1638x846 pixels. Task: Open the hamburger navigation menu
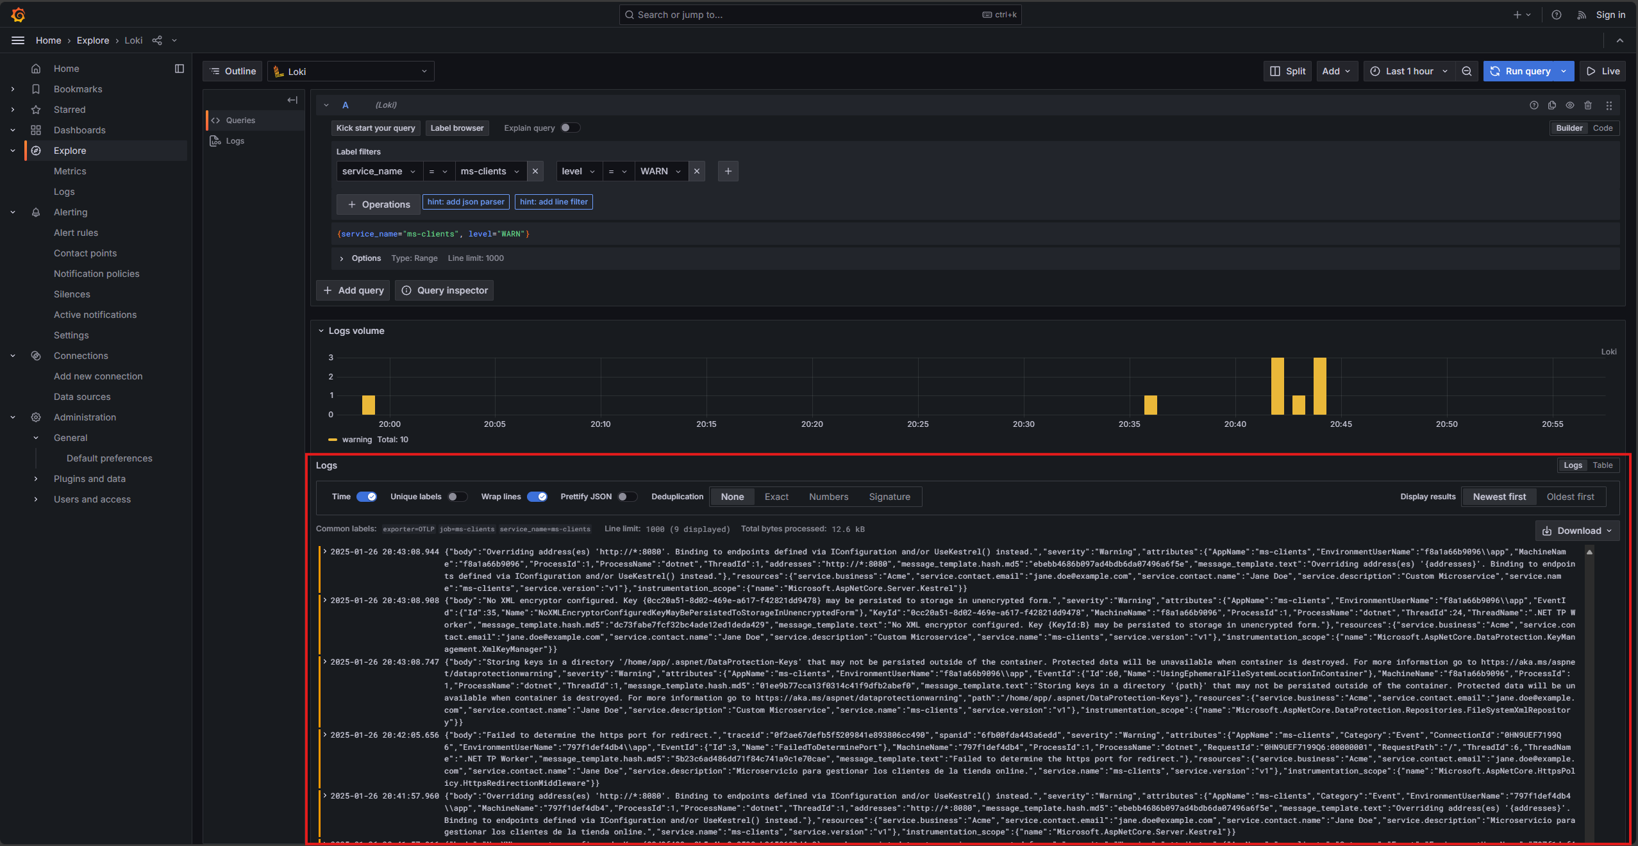pos(18,40)
